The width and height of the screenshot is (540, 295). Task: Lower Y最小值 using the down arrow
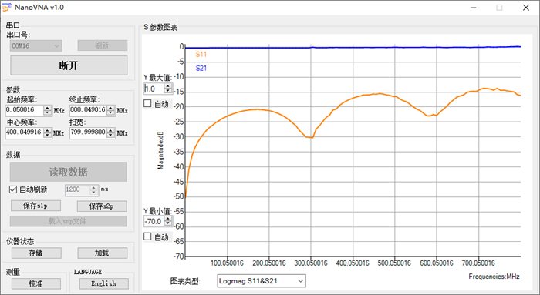point(167,223)
